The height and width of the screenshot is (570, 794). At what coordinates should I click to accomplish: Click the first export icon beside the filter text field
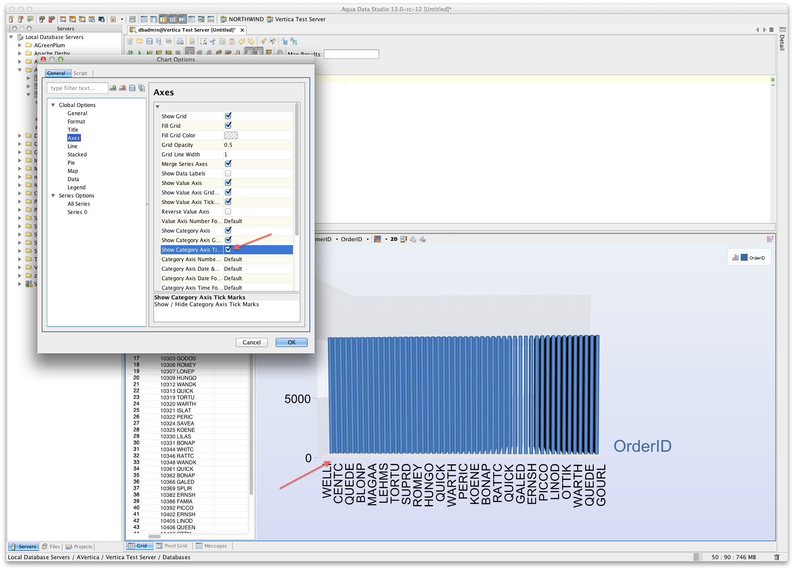pyautogui.click(x=113, y=88)
